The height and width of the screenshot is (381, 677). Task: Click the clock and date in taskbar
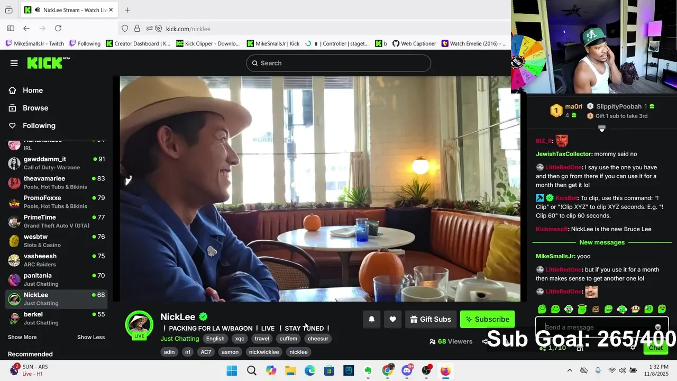(x=658, y=370)
